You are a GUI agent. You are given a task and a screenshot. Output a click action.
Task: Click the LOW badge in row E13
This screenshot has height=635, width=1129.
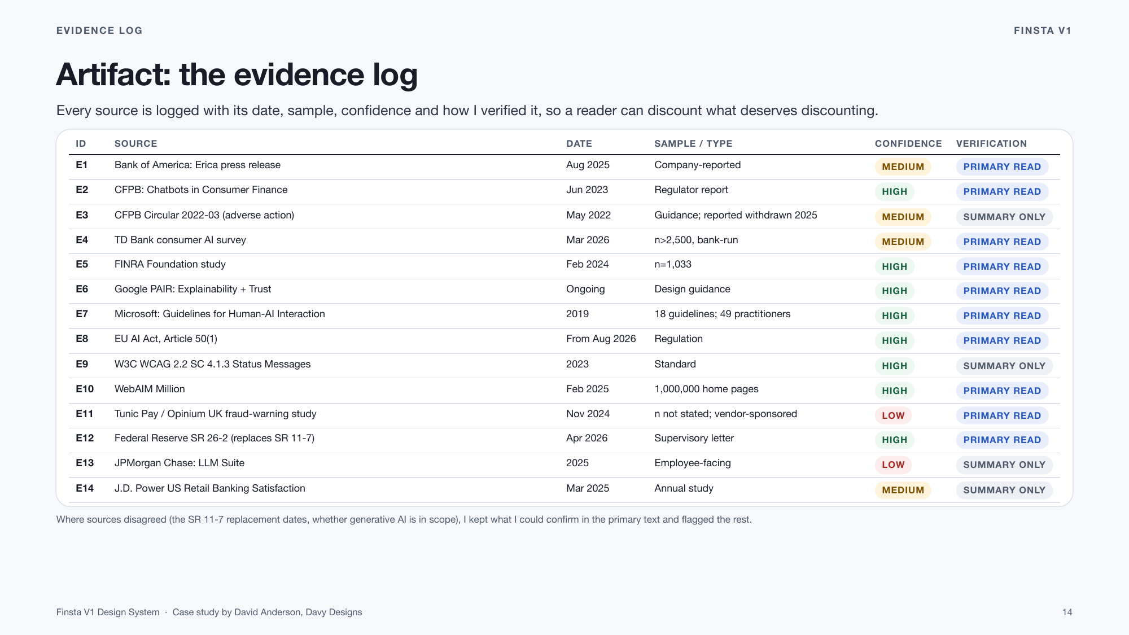[893, 465]
